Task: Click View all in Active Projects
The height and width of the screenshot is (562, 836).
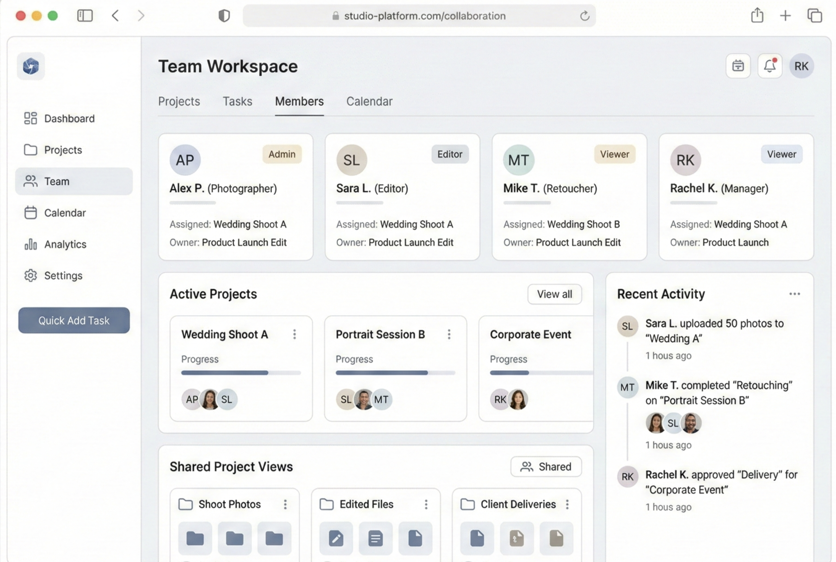Action: pos(554,294)
